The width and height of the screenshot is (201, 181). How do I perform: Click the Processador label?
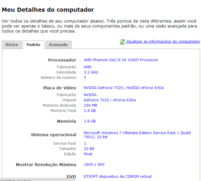click(62, 60)
